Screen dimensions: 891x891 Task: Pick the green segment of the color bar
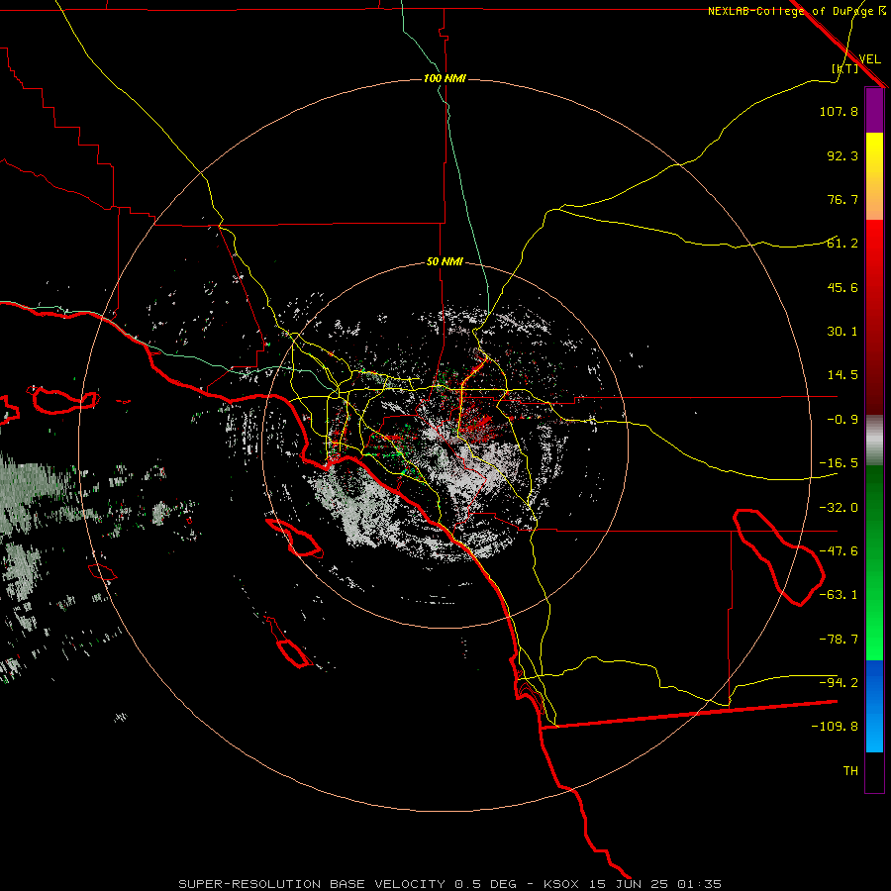pos(874,562)
